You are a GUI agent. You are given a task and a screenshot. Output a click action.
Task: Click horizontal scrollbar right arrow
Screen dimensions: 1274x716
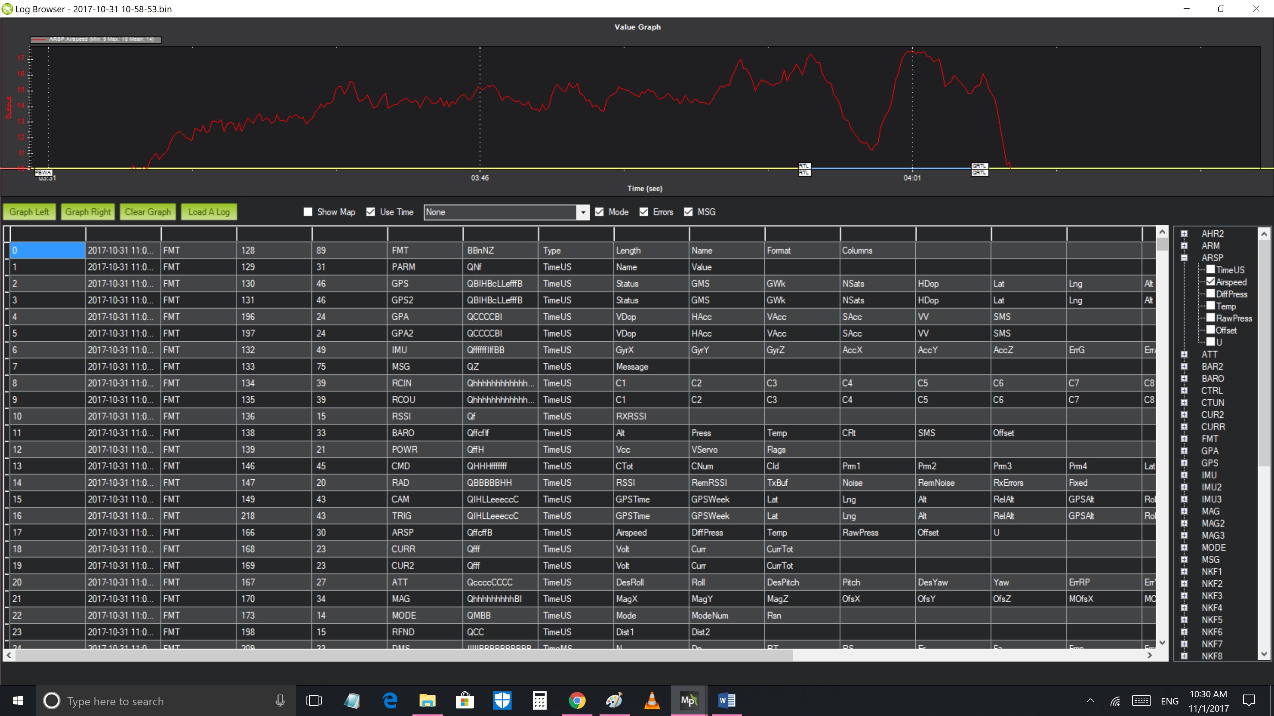(1149, 655)
